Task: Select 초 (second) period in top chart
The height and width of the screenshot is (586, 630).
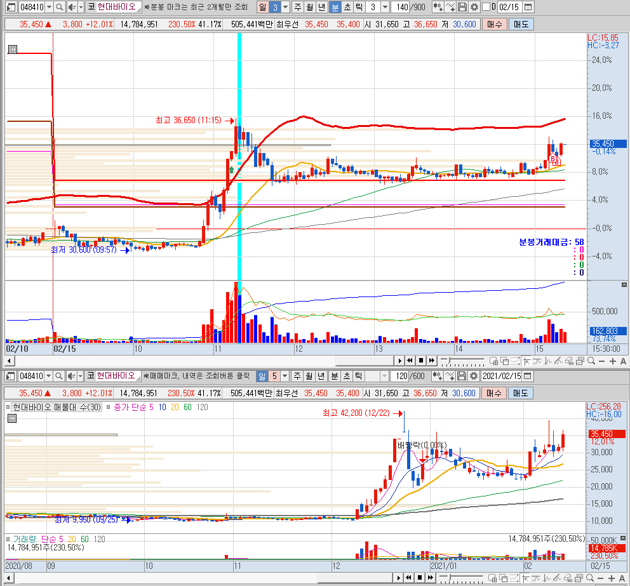Action: (x=347, y=7)
